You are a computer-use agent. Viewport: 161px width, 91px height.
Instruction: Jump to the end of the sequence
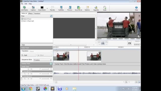coord(107,44)
